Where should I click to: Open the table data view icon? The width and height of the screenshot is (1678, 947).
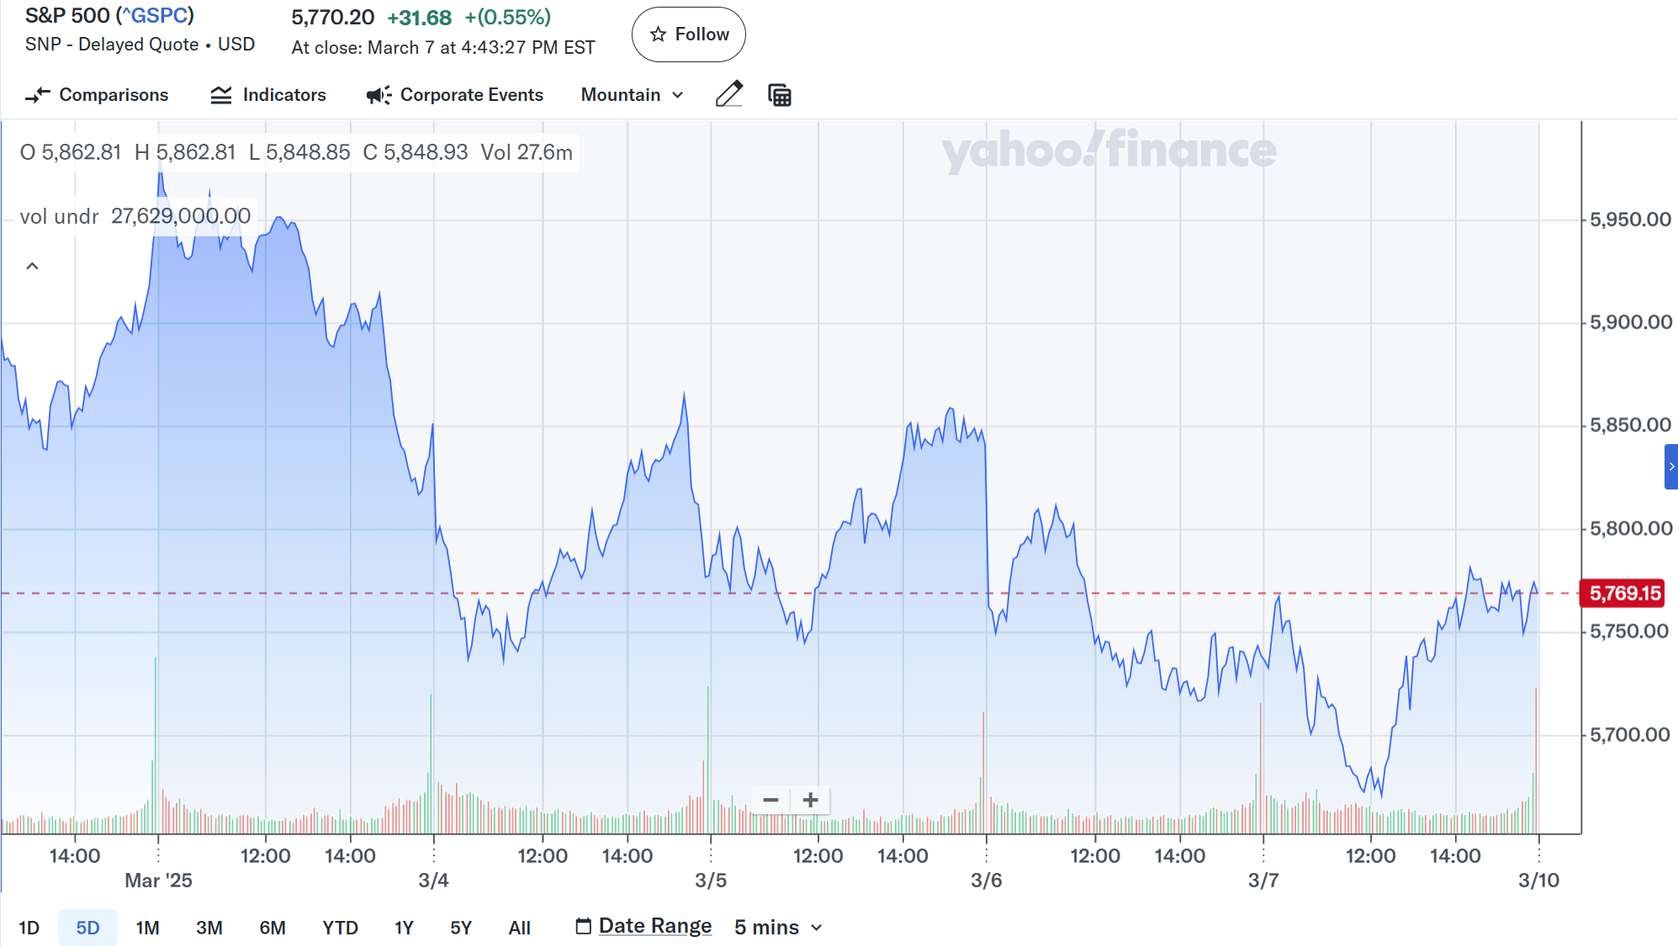780,95
